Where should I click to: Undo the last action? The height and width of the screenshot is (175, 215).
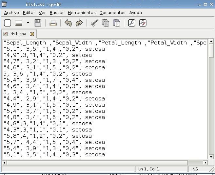tap(68, 23)
